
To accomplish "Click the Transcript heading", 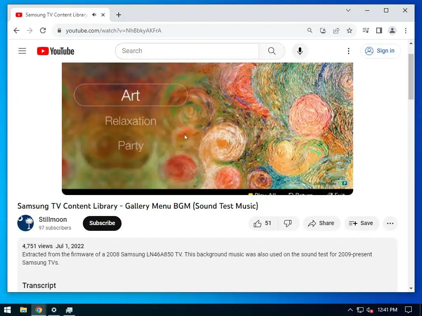I will 39,286.
